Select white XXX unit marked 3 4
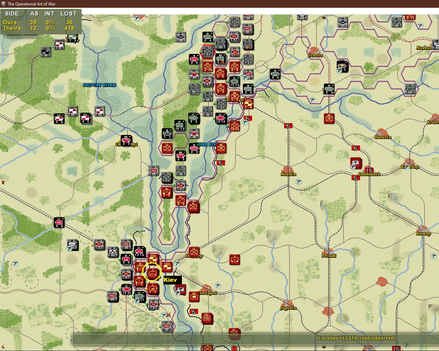Screen dimensions: 439x351 [100, 111]
